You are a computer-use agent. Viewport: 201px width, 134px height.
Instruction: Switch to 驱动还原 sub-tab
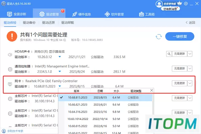[x=48, y=22]
